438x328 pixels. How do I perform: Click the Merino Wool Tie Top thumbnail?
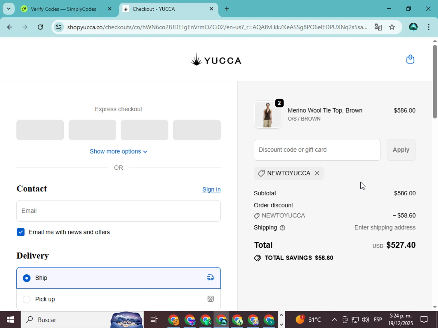[x=268, y=115]
